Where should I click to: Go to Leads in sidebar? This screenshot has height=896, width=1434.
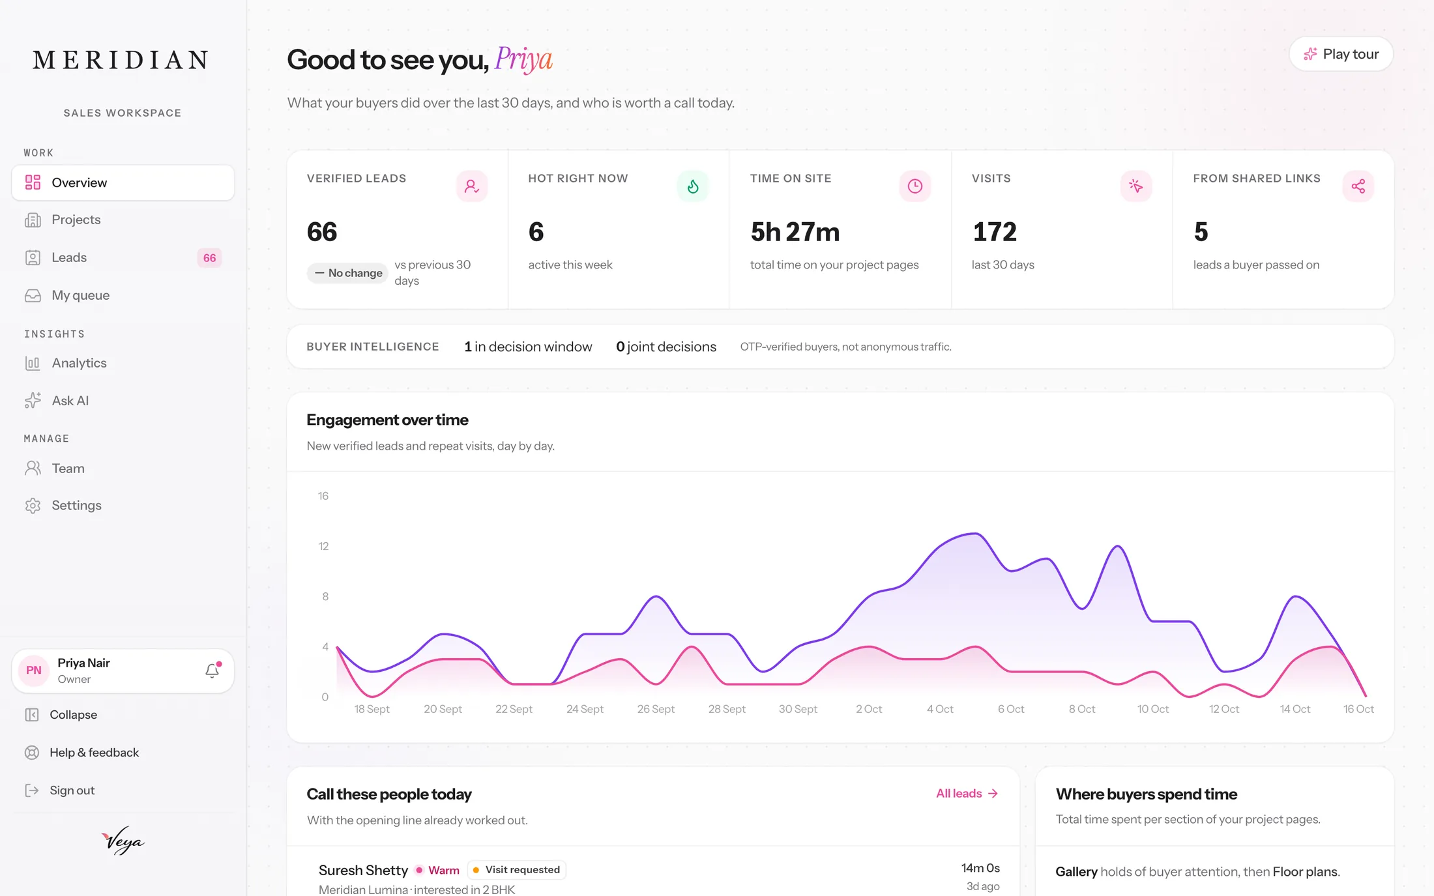pos(123,257)
